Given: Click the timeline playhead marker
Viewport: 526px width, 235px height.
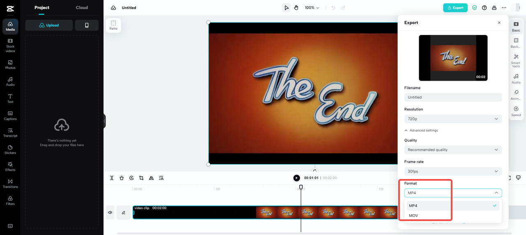Looking at the screenshot, I should coord(301,187).
